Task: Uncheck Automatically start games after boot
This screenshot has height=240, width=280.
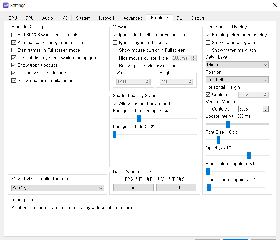Action: coord(50,43)
